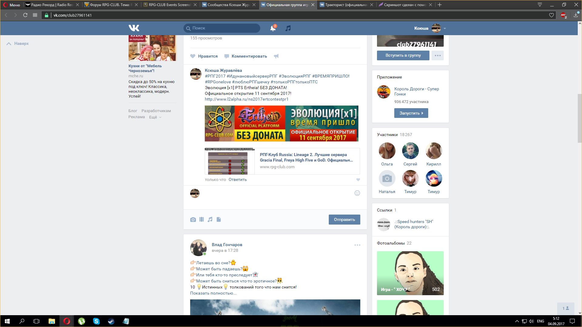
Task: Open member Сергей avatar
Action: [410, 151]
